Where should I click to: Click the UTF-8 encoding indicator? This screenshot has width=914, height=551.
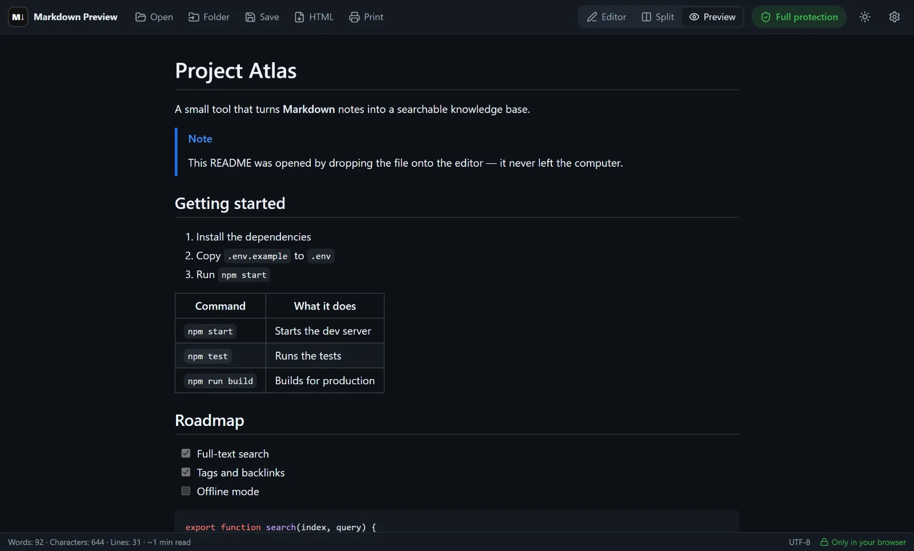(800, 542)
